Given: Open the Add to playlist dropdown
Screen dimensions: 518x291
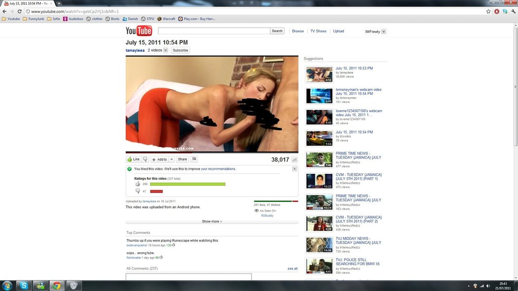Looking at the screenshot, I should point(172,159).
